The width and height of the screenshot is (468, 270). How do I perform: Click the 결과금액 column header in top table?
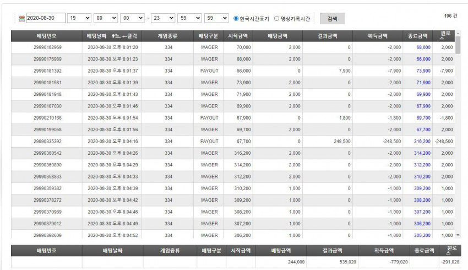(x=328, y=36)
